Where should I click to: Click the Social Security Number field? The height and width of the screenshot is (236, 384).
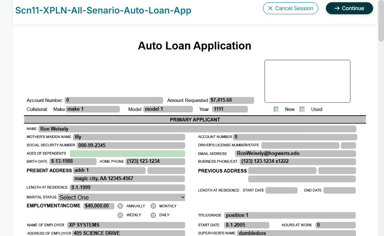click(x=131, y=145)
